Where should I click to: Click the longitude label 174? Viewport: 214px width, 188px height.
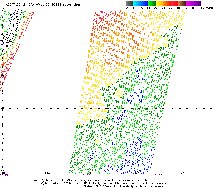[x=137, y=173]
